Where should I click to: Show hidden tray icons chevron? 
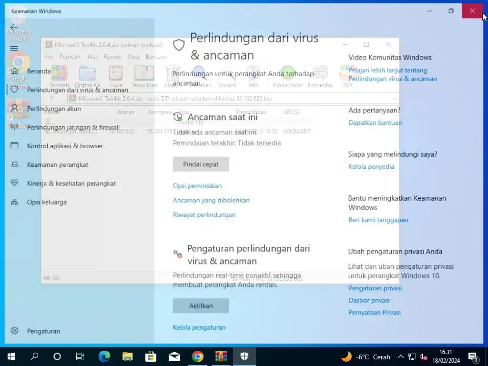(401, 356)
